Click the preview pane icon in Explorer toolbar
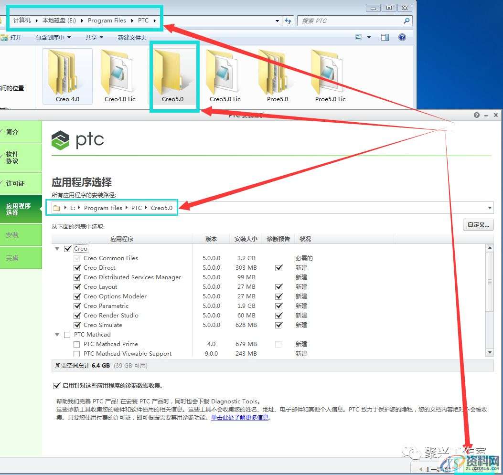Screen dimensions: 503x475 (385, 37)
